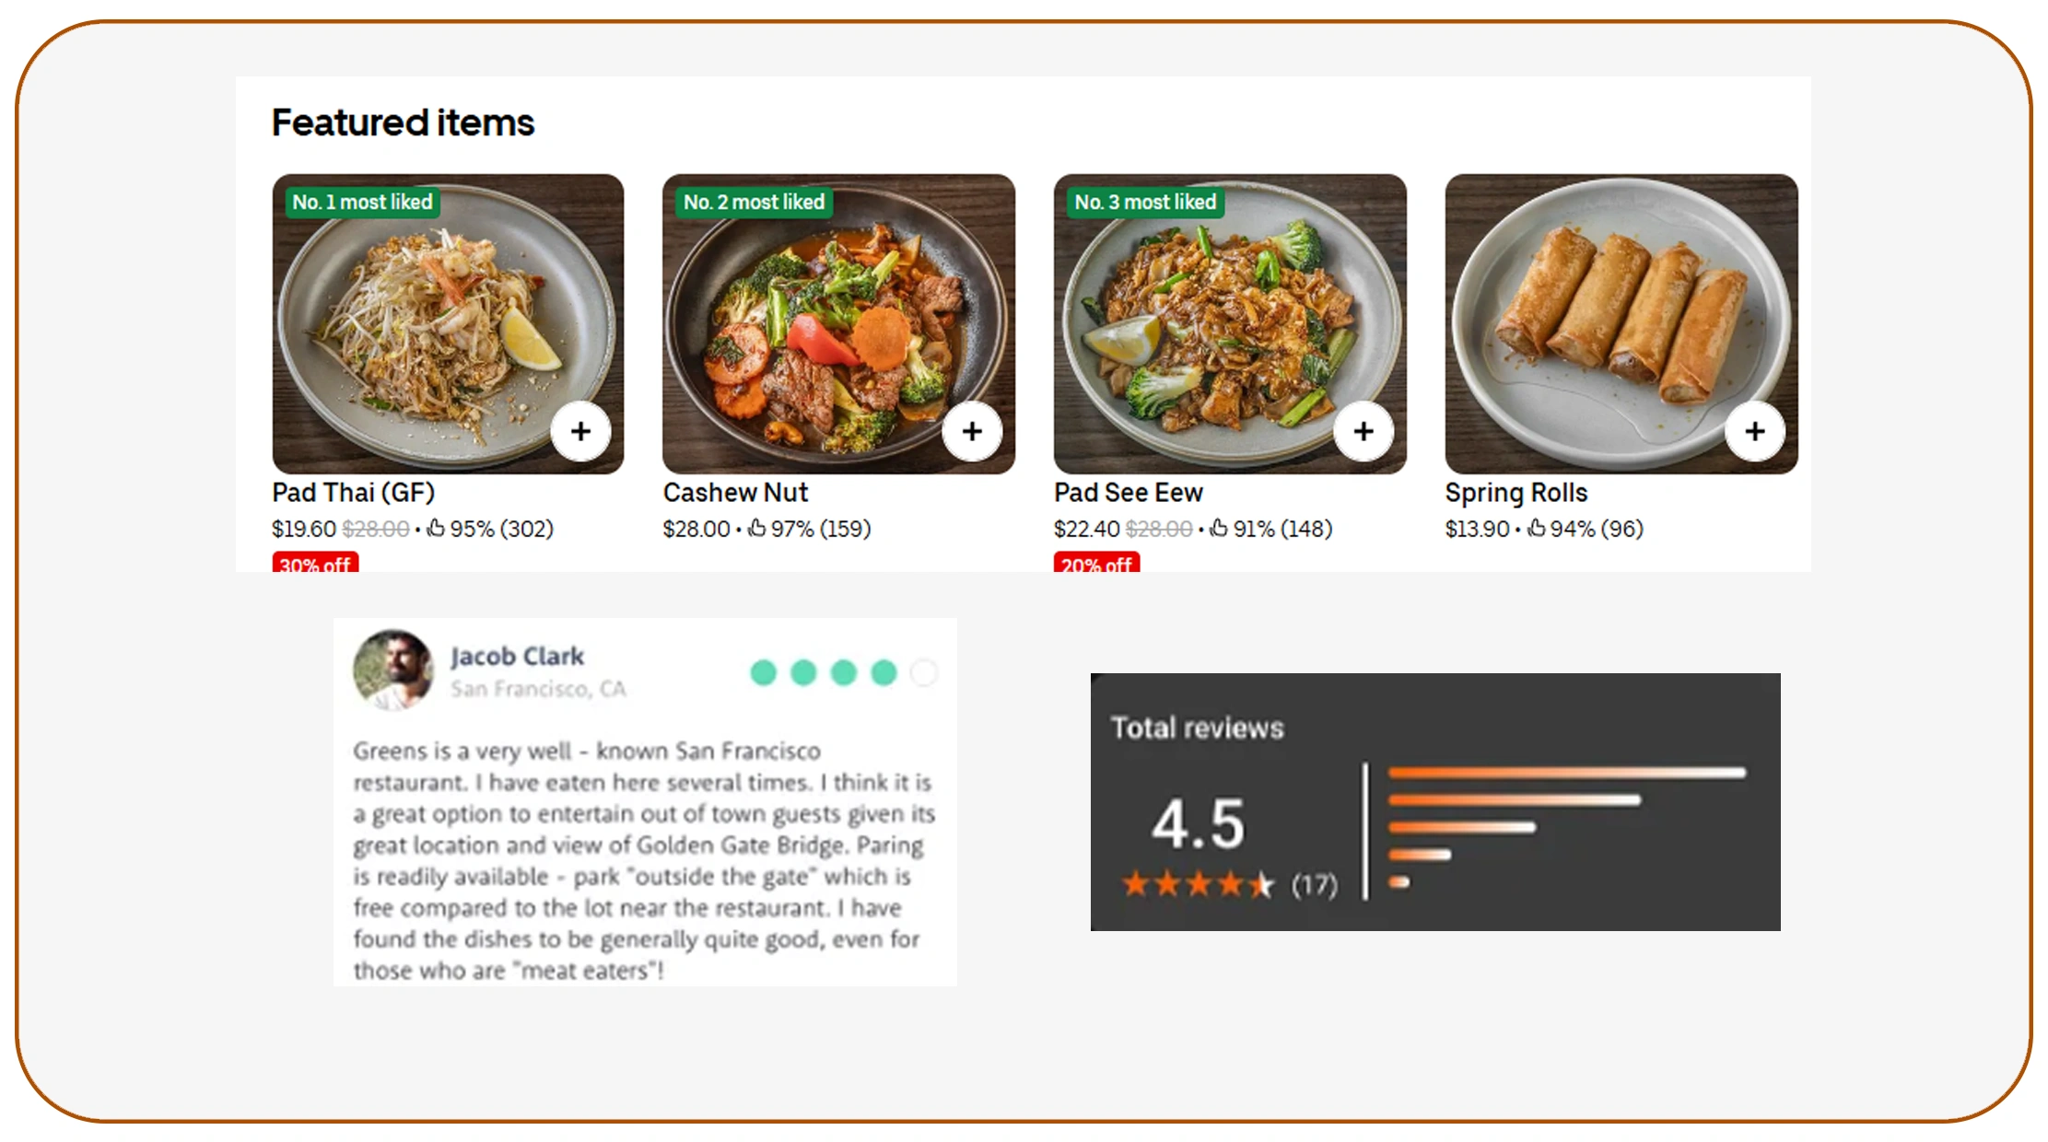Click the star icons under the 4.5 rating
Image resolution: width=2048 pixels, height=1142 pixels.
pyautogui.click(x=1198, y=882)
